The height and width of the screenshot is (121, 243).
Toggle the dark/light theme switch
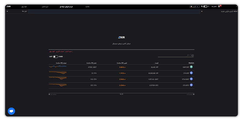(205, 6)
